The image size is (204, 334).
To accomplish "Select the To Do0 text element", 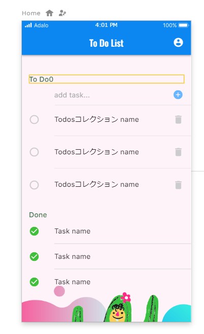I will 107,79.
